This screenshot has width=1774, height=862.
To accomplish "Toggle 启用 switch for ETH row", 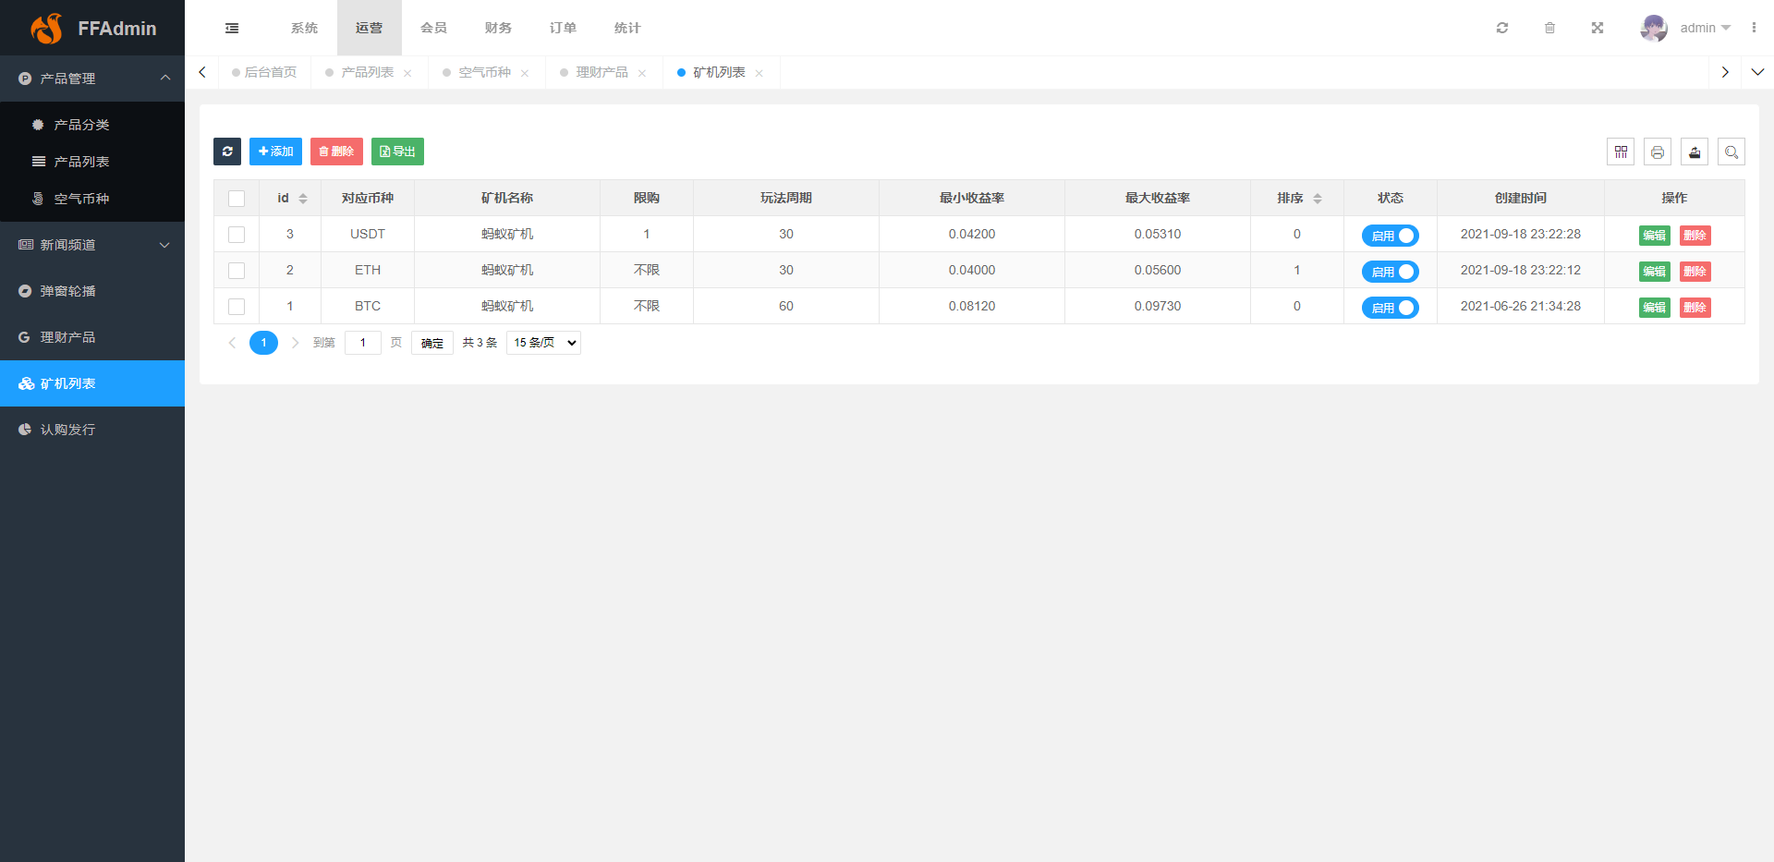I will coord(1390,272).
